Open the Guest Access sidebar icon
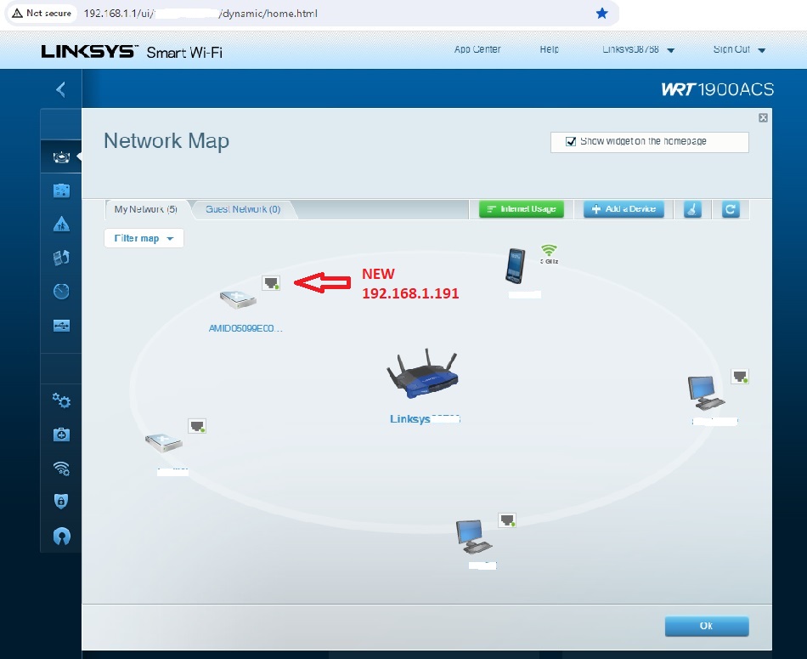Screen dimensions: 807x659 point(61,190)
